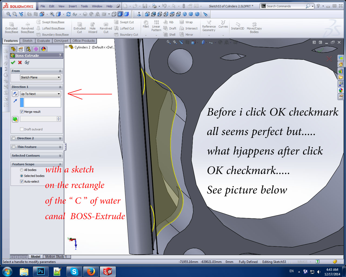This screenshot has height=277, width=346.
Task: Collapse the Direction 1 section
Action: [60, 87]
